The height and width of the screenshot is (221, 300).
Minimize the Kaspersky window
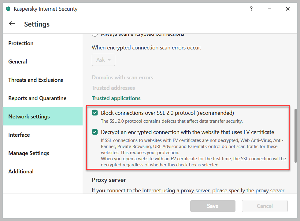(x=269, y=9)
